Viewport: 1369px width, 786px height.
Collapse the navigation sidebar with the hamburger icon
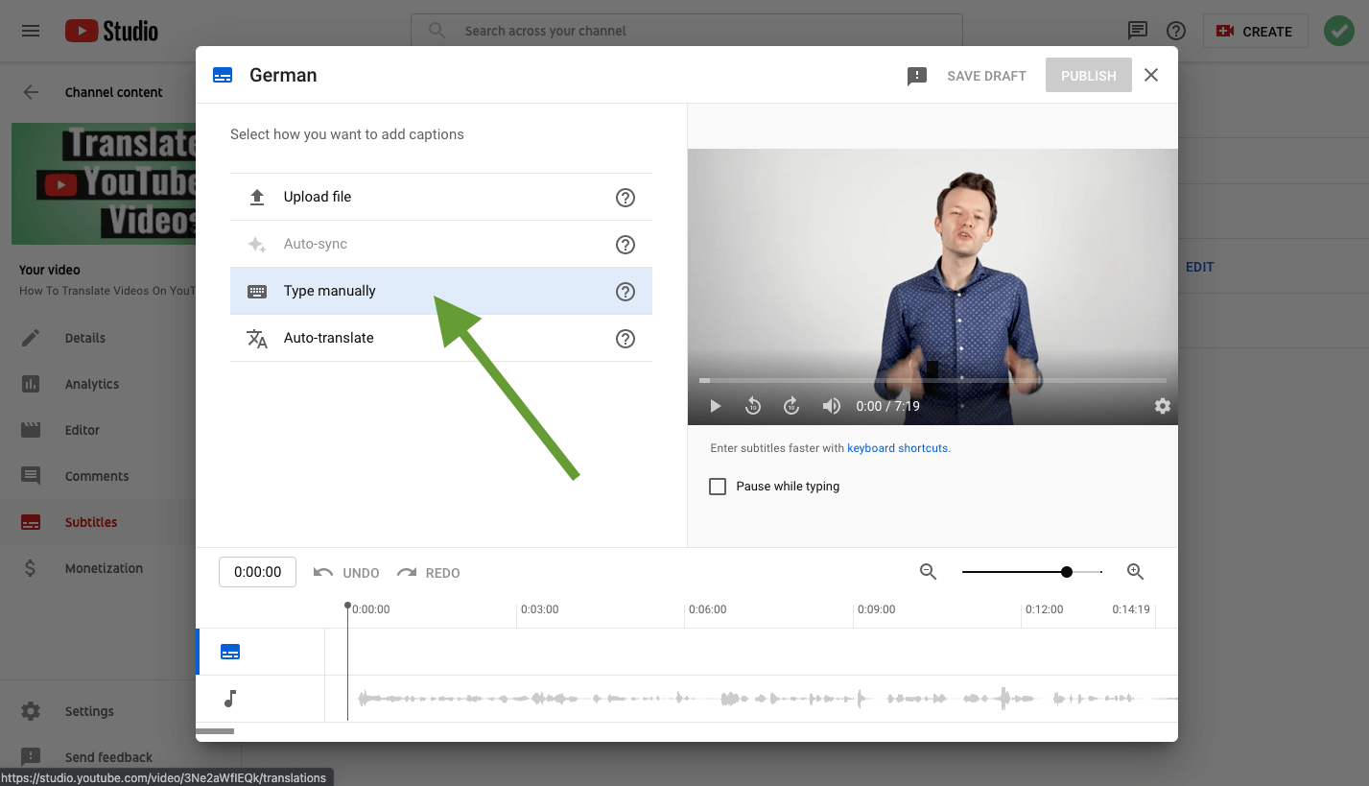coord(31,31)
